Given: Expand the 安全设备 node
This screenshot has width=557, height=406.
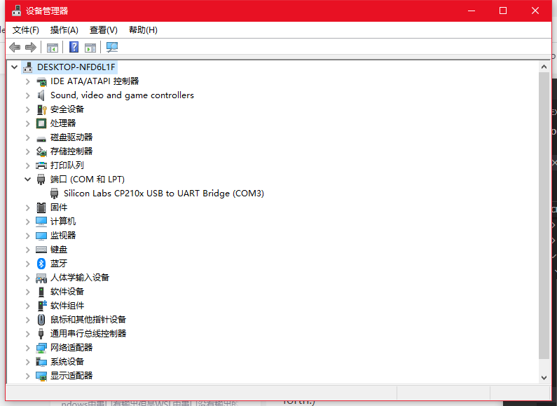Looking at the screenshot, I should pos(28,109).
